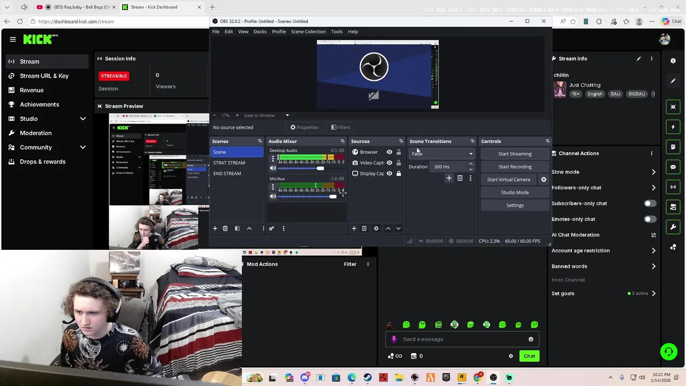Image resolution: width=686 pixels, height=386 pixels.
Task: Open OBS File menu
Action: [215, 32]
